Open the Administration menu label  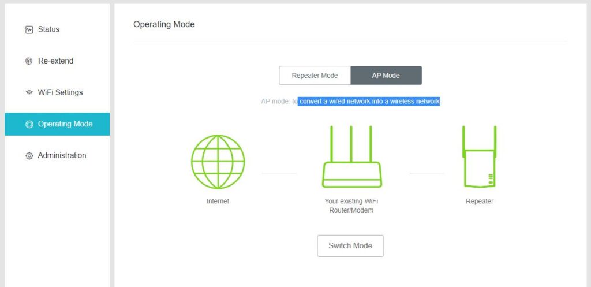click(62, 155)
